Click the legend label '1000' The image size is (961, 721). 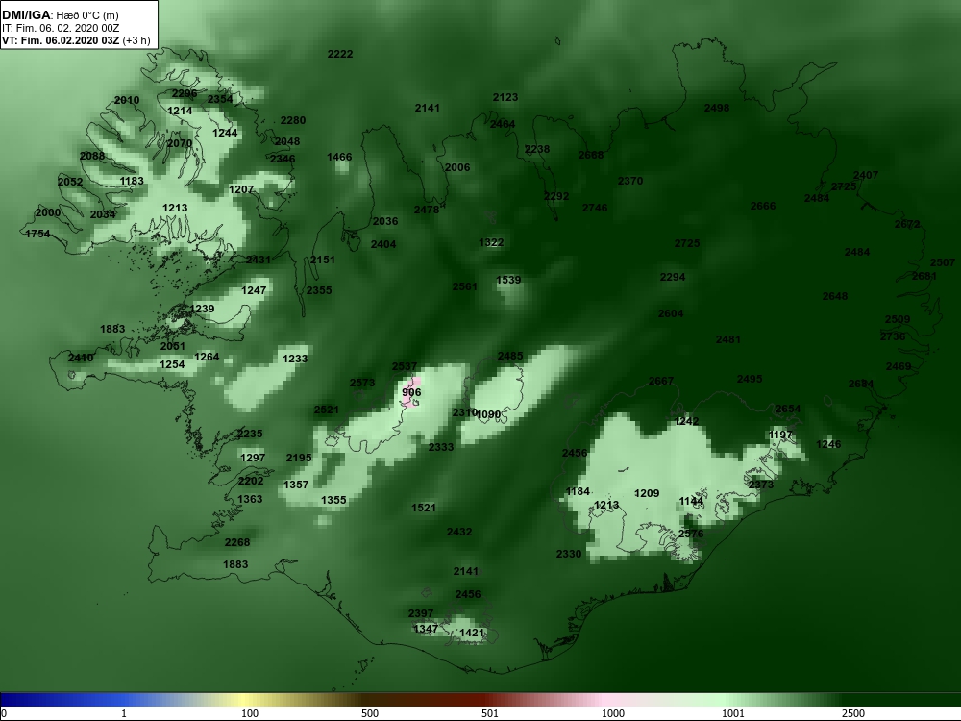coord(613,713)
